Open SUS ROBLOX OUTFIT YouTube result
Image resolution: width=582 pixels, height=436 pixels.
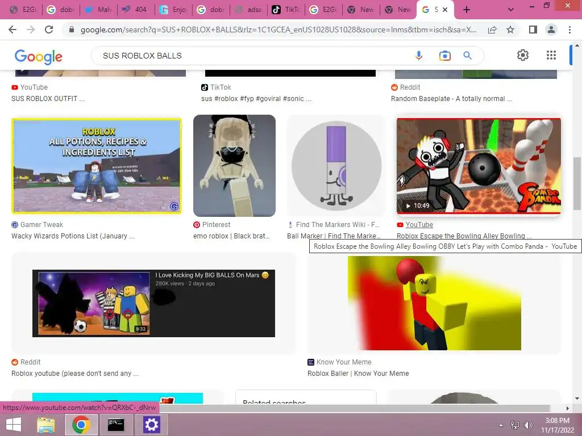coord(48,99)
